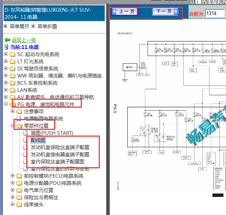The width and height of the screenshot is (226, 215).
Task: Select DI 驾驶员信息系统 tree entry
Action: click(x=38, y=69)
